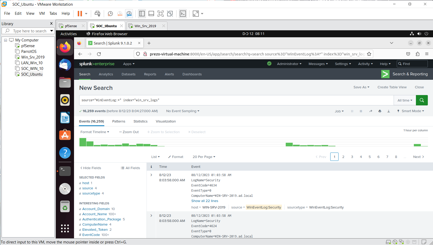Open Firefox extensions icon
Viewport: 433px width, 245px height.
[x=417, y=54]
